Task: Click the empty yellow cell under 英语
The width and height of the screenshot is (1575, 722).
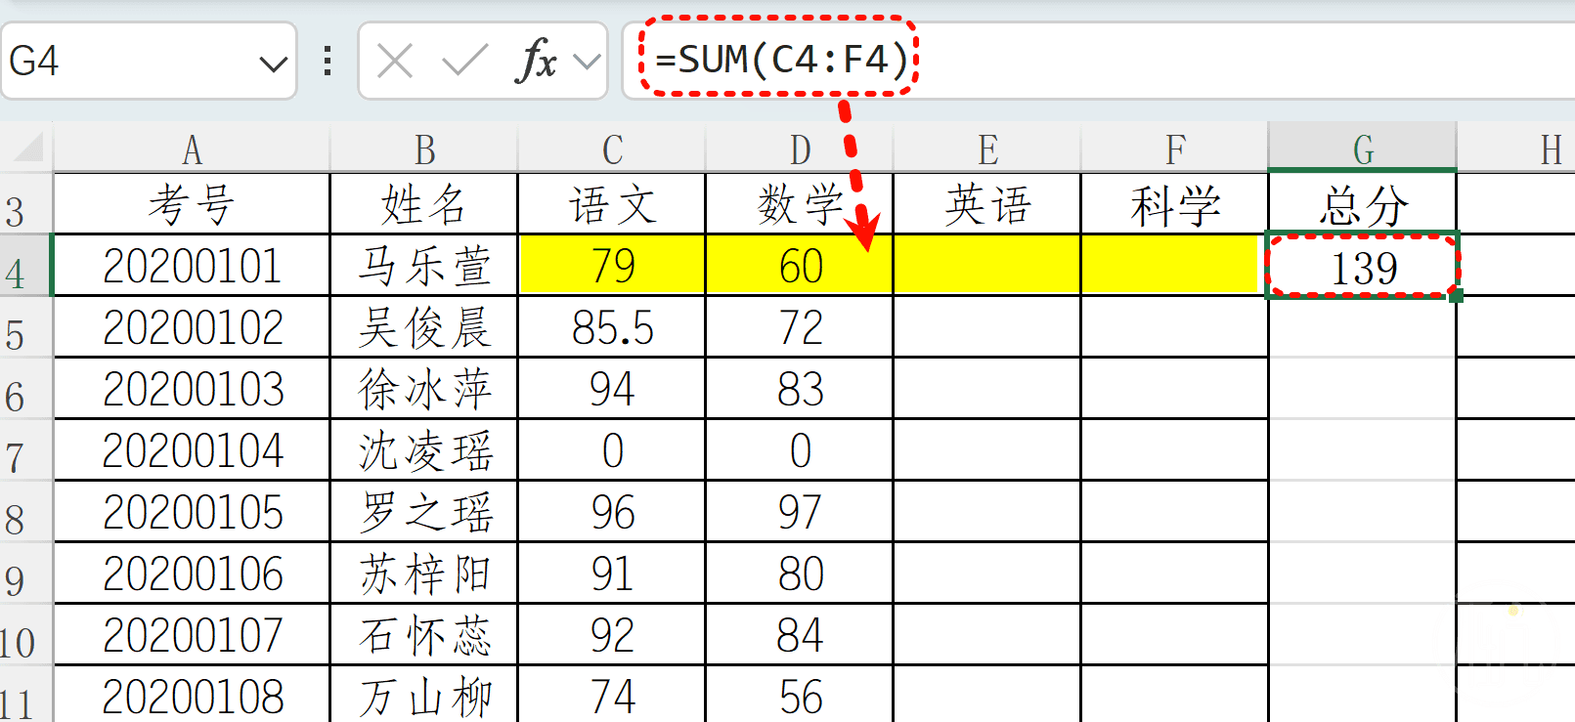Action: pos(986,266)
